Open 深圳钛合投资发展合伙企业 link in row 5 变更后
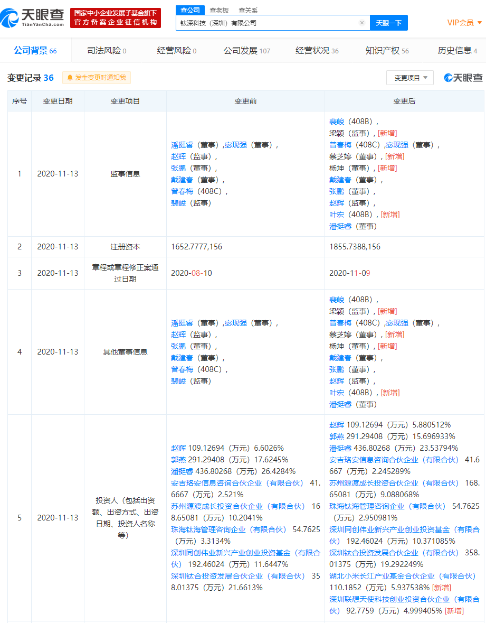486x623 pixels. 394,553
